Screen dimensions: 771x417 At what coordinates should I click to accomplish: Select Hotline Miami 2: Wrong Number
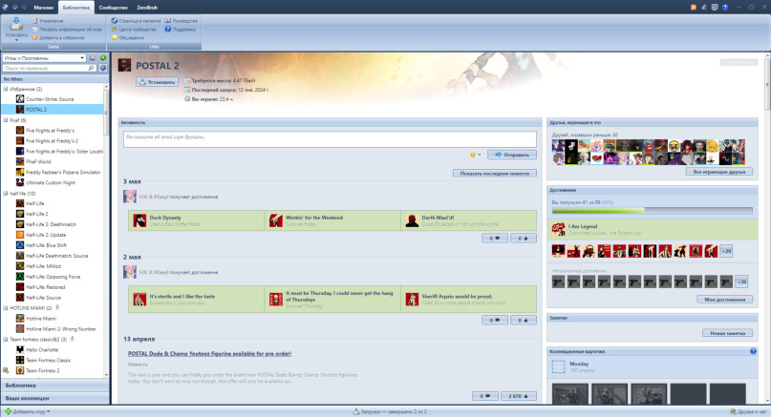(53, 329)
